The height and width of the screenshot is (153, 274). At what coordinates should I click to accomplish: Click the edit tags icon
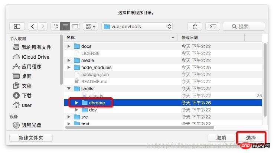213,26
